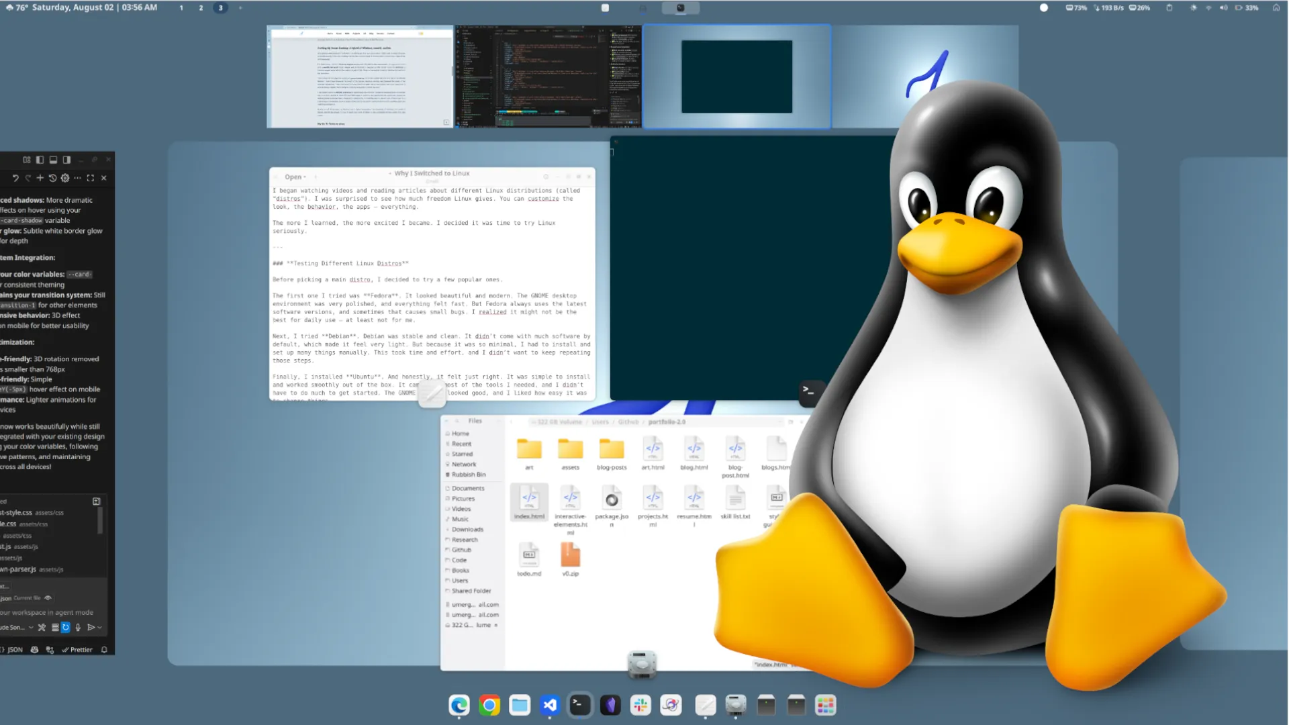Click the notifications bell in the status bar
This screenshot has width=1289, height=725.
pos(104,650)
